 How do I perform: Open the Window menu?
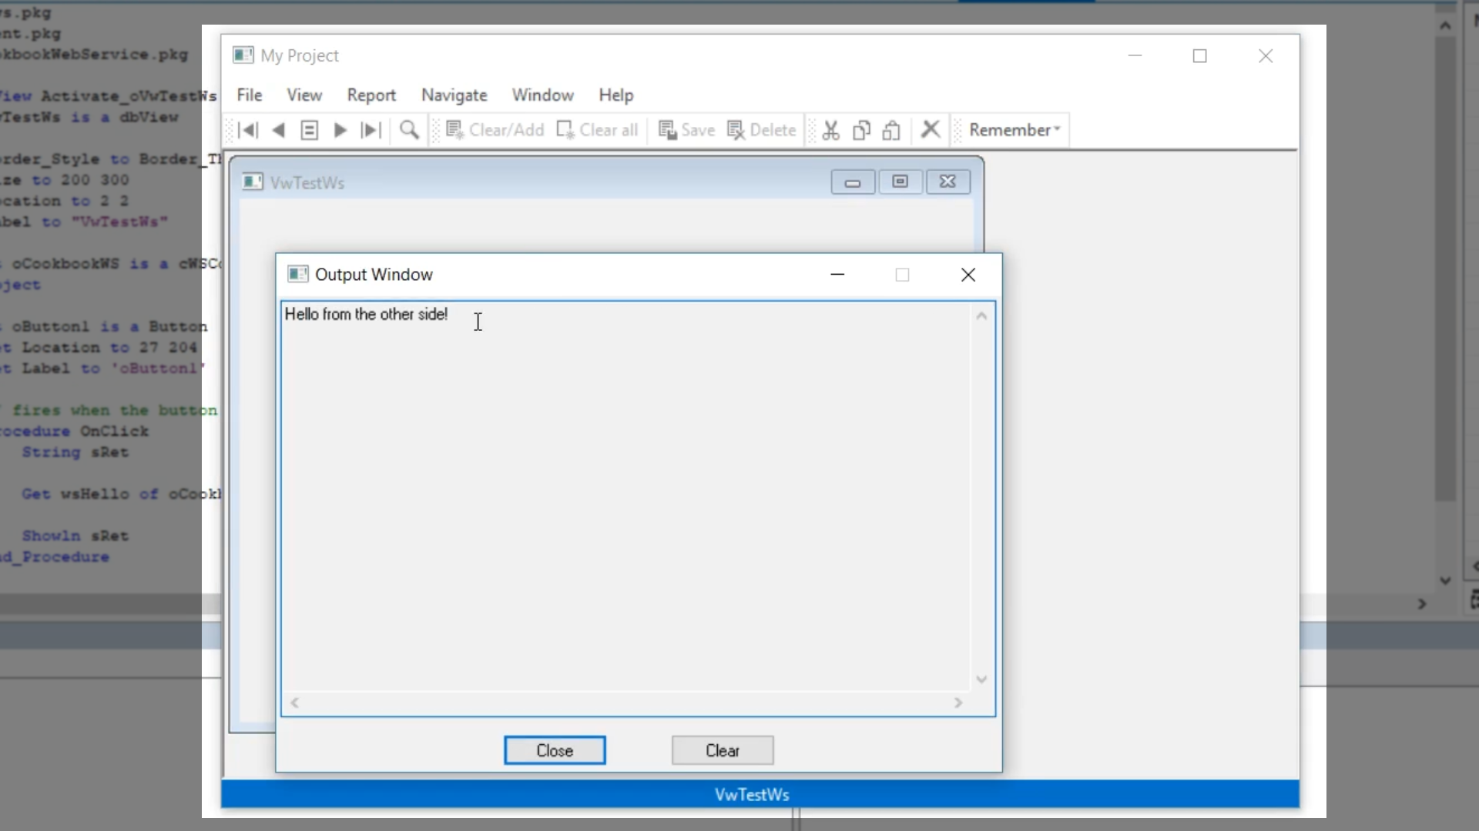click(x=543, y=95)
